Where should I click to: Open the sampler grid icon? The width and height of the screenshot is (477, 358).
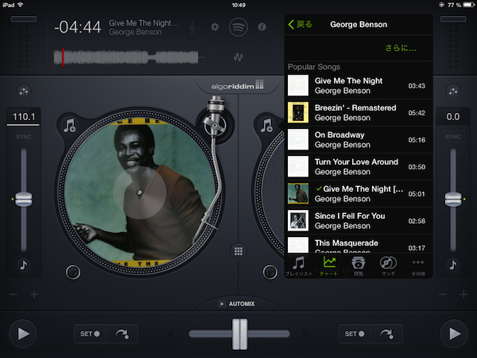238,251
